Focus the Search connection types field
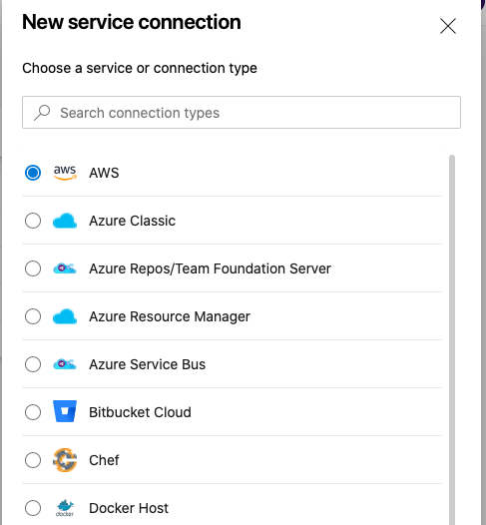The height and width of the screenshot is (525, 486). click(242, 113)
